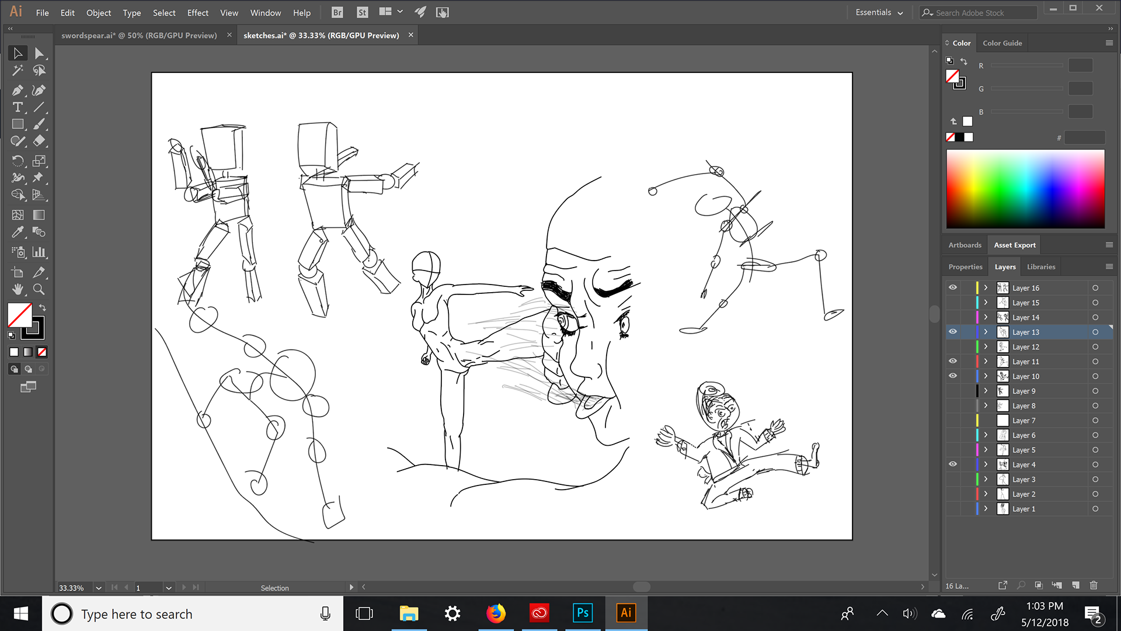Image resolution: width=1121 pixels, height=631 pixels.
Task: Select the Pen tool
Action: [18, 90]
